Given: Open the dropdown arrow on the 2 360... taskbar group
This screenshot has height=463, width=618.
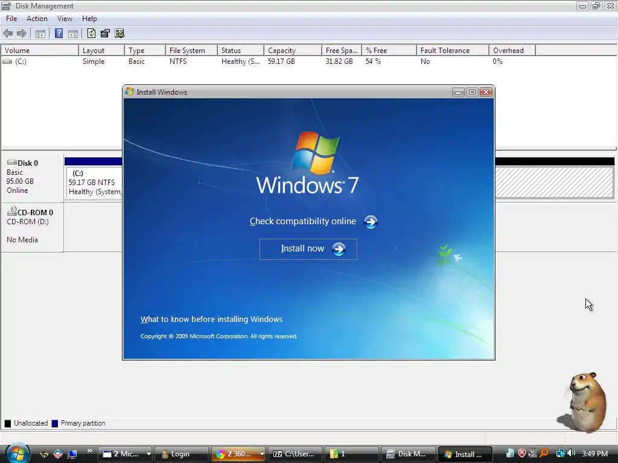Looking at the screenshot, I should pyautogui.click(x=262, y=454).
